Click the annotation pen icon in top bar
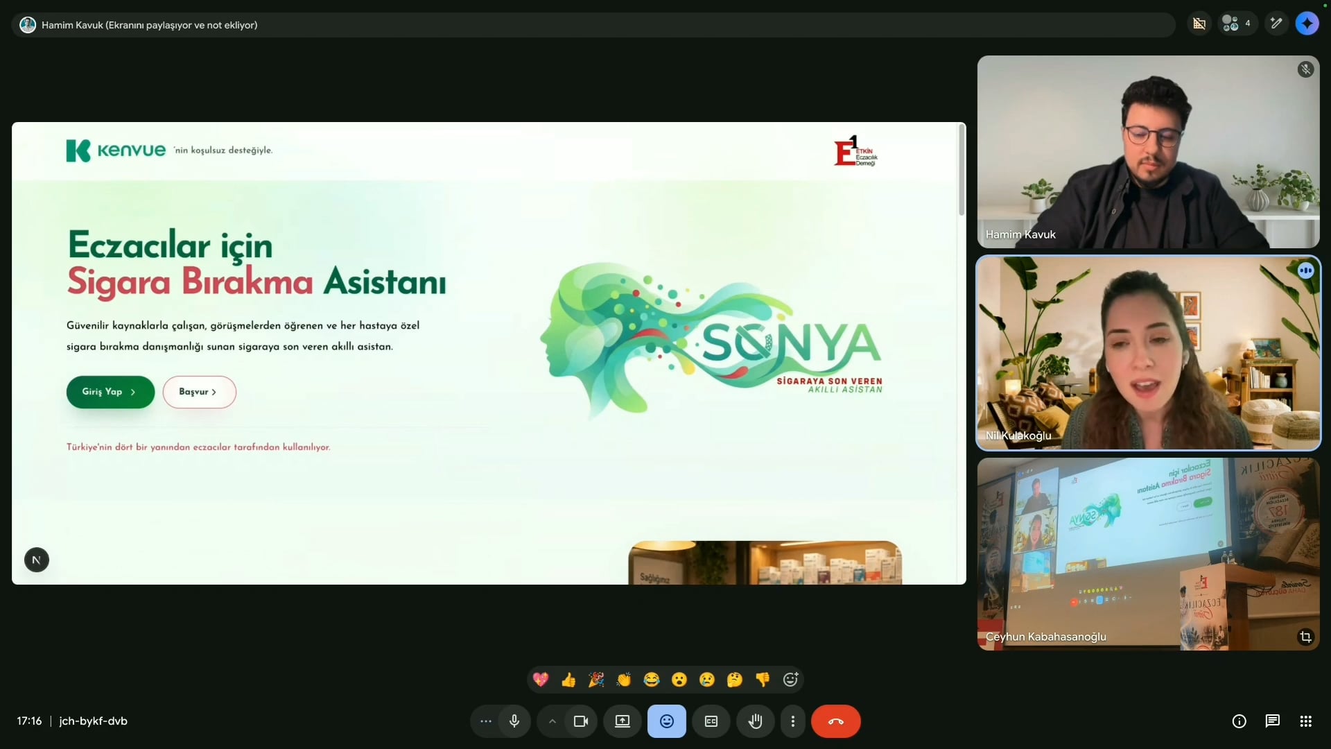1331x749 pixels. tap(1276, 24)
